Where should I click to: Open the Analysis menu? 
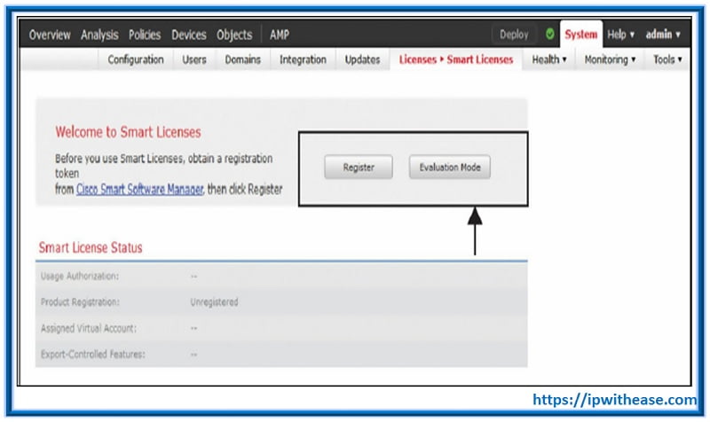point(99,35)
